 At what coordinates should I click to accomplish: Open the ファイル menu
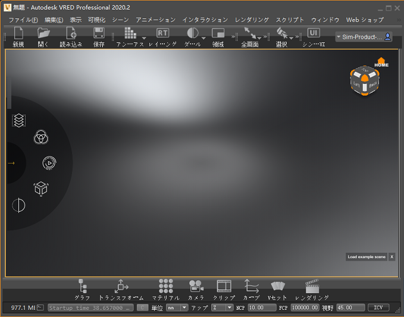click(x=23, y=20)
